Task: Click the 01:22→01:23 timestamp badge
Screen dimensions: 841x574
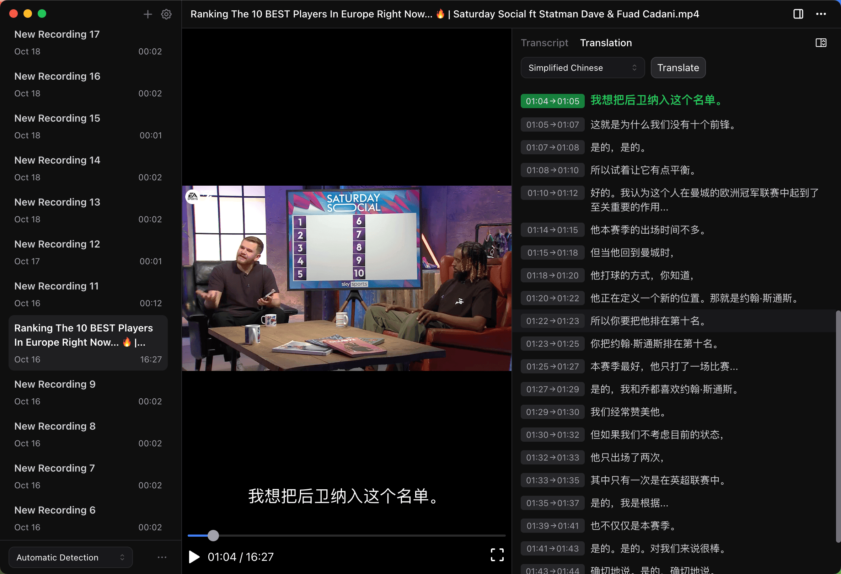Action: point(552,321)
